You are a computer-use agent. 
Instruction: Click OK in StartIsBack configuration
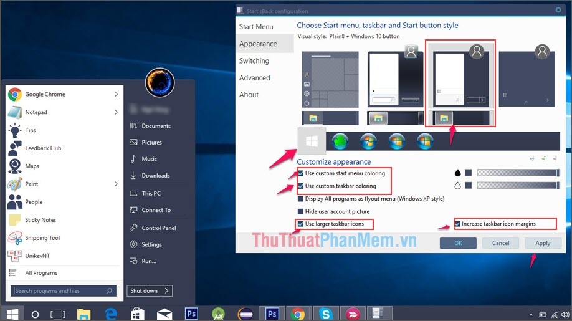coord(458,243)
